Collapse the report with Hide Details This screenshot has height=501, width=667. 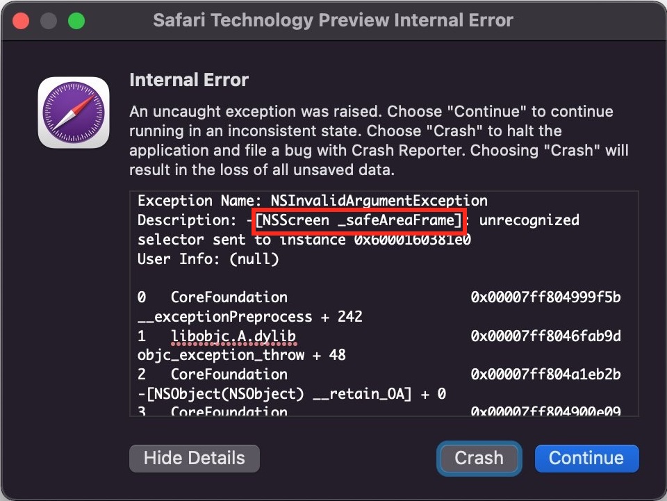pos(194,459)
